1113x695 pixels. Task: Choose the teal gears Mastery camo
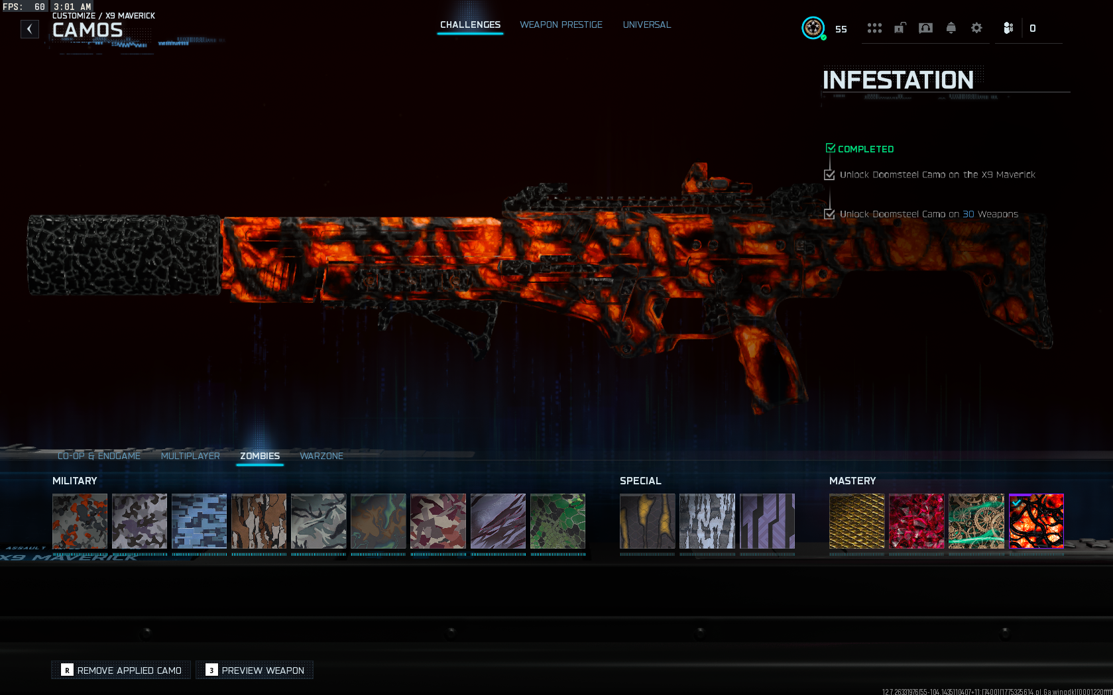pyautogui.click(x=976, y=521)
